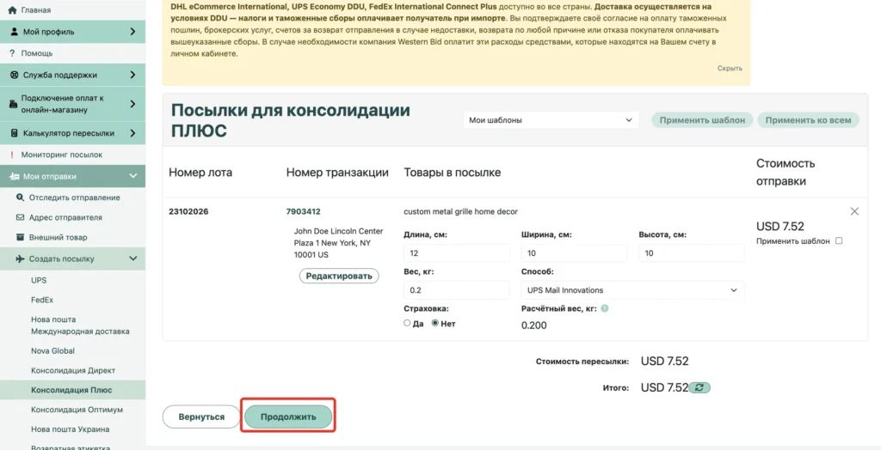Screen dimensions: 881x450
Task: Click the refresh icon next to Итого
Action: [700, 387]
